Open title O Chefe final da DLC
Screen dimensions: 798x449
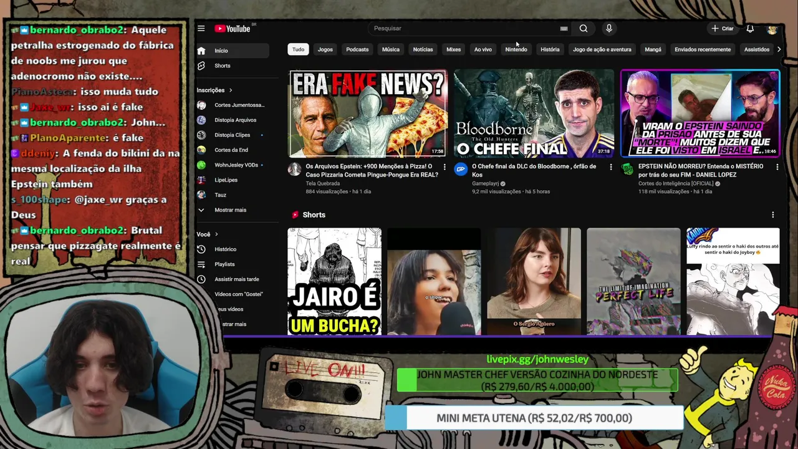tap(534, 170)
